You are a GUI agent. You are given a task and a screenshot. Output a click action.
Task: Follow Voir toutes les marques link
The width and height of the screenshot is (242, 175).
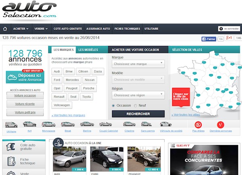[69, 115]
